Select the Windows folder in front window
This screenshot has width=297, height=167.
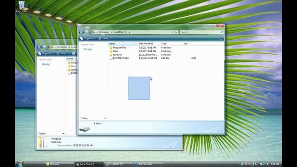[116, 55]
